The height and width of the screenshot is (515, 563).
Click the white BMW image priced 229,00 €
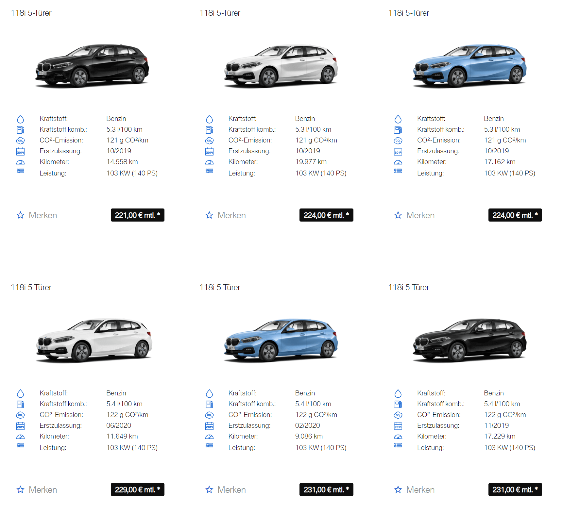pos(94,341)
